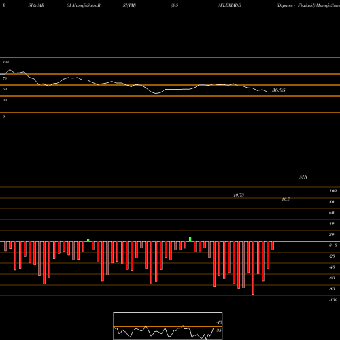Click the -15 value in mini chart

coord(219,322)
